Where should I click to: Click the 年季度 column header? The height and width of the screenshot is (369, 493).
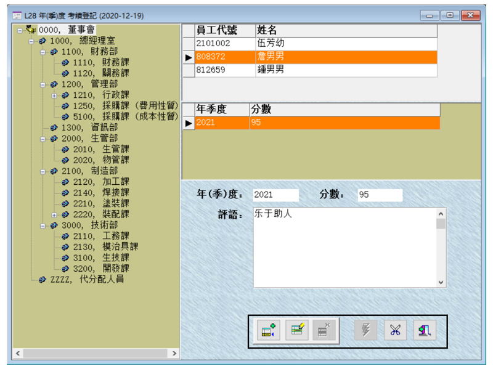[222, 110]
